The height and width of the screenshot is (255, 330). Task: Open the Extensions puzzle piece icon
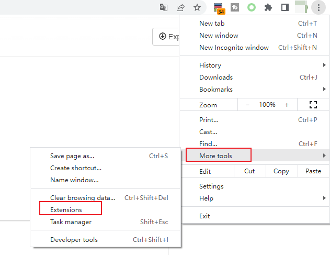coord(268,7)
